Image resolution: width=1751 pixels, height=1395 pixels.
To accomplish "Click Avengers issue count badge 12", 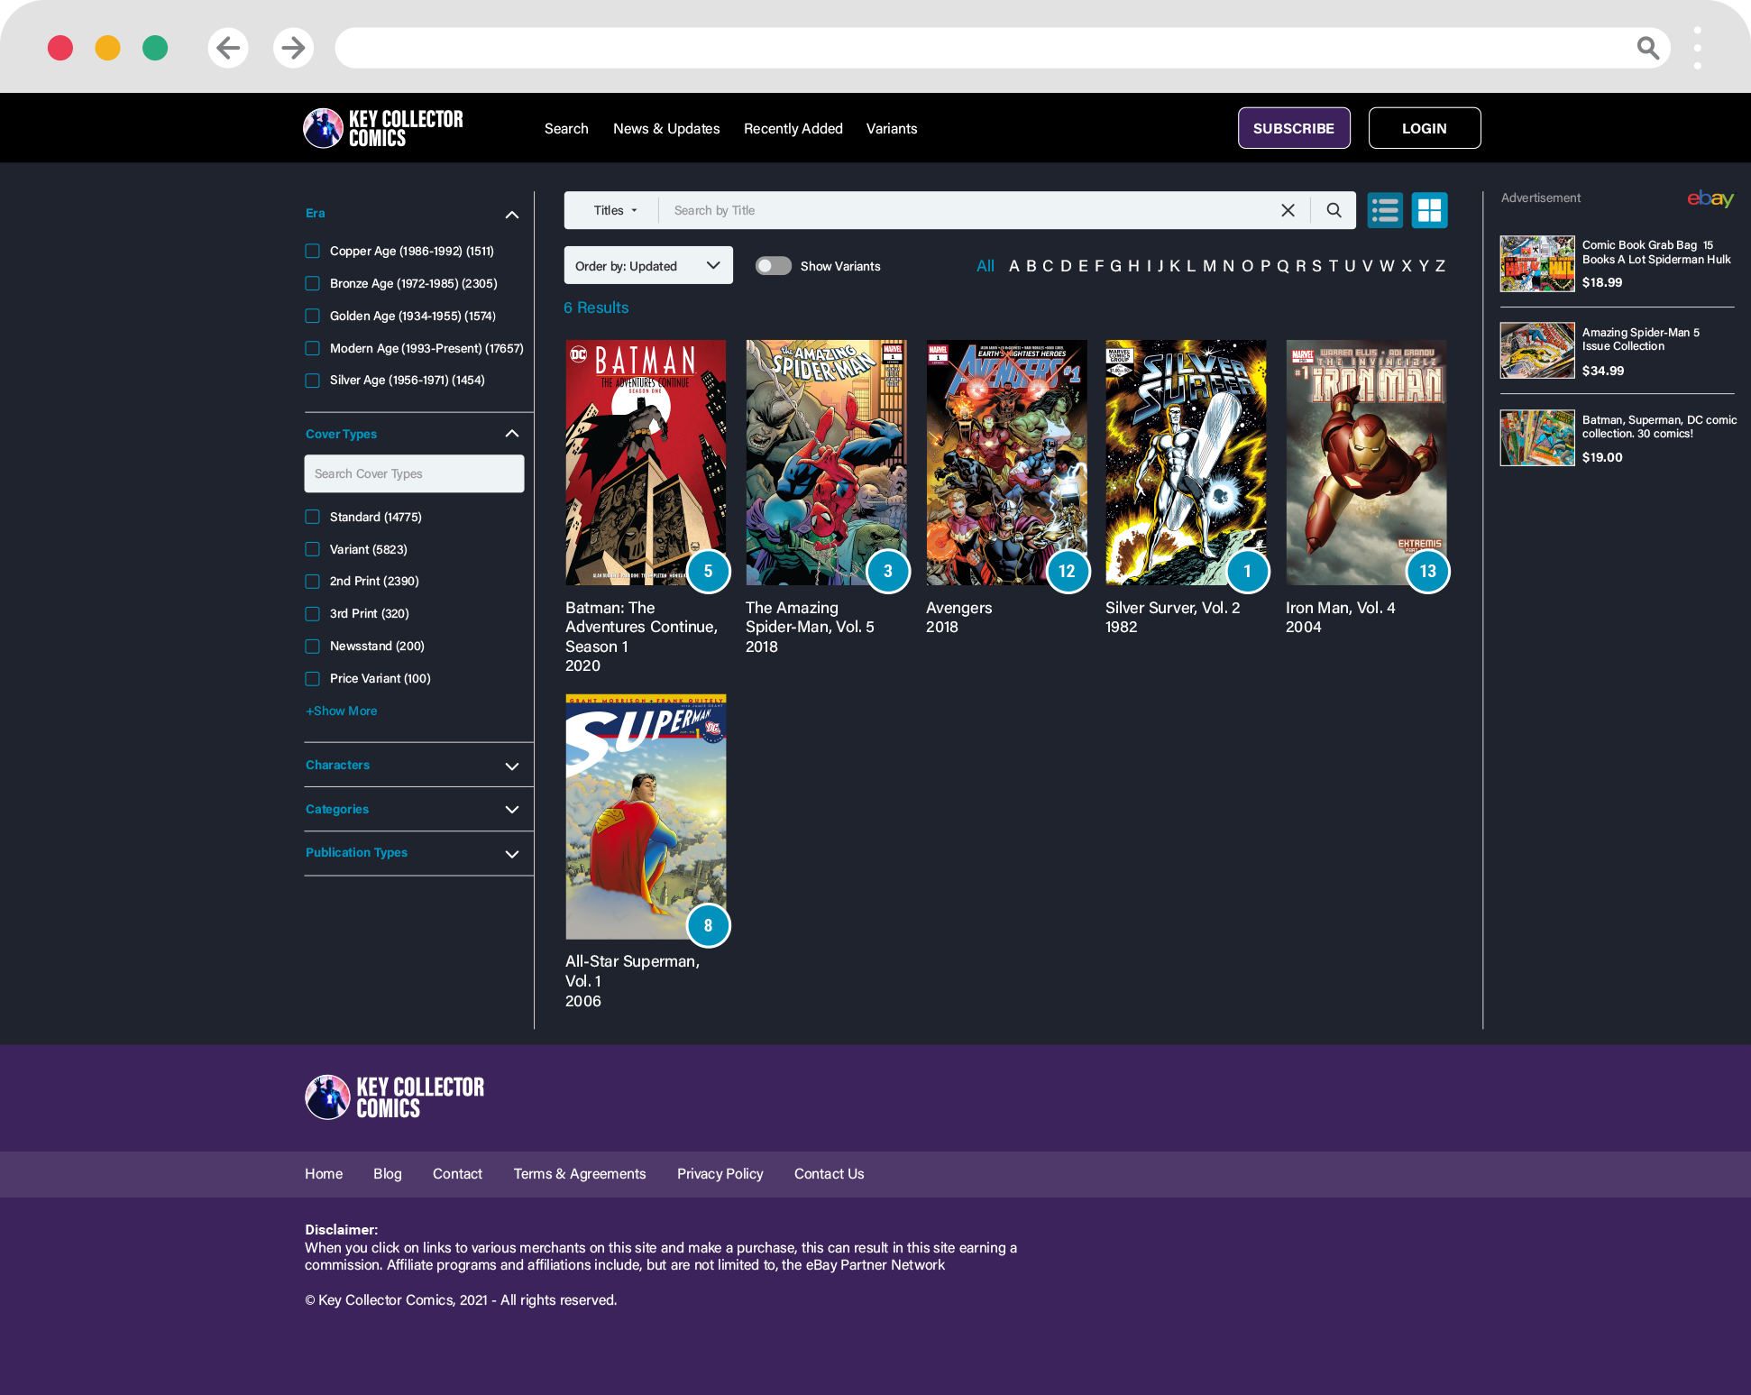I will (1068, 571).
